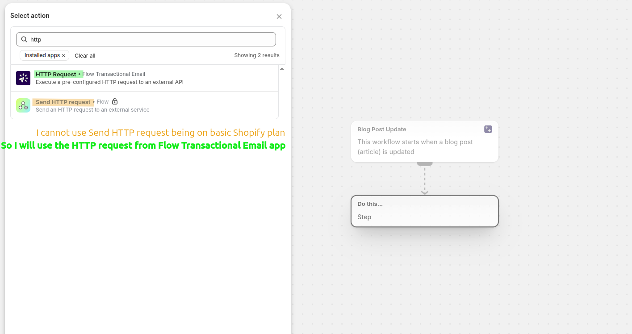
Task: Click the sparkle icon on Blog Post Update
Action: (488, 129)
